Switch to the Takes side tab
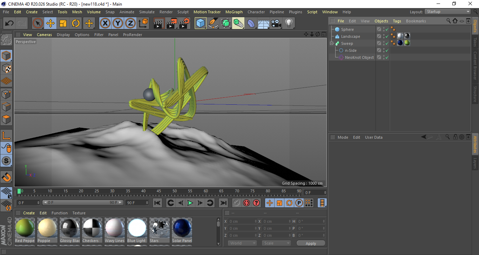Screen dimensions: 479x255 (475, 42)
